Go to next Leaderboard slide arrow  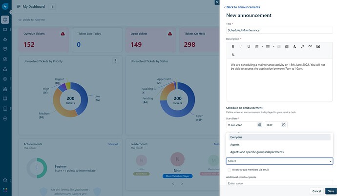pyautogui.click(x=182, y=184)
